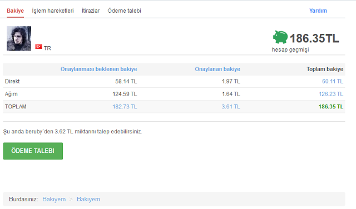Click the Turkish flag icon
The width and height of the screenshot is (356, 209).
click(38, 47)
